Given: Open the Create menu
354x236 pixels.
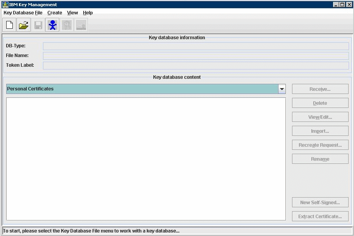Looking at the screenshot, I should coord(55,13).
